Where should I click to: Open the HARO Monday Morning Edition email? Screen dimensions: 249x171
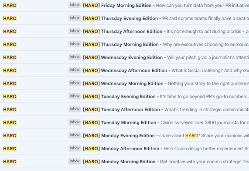(x=125, y=161)
